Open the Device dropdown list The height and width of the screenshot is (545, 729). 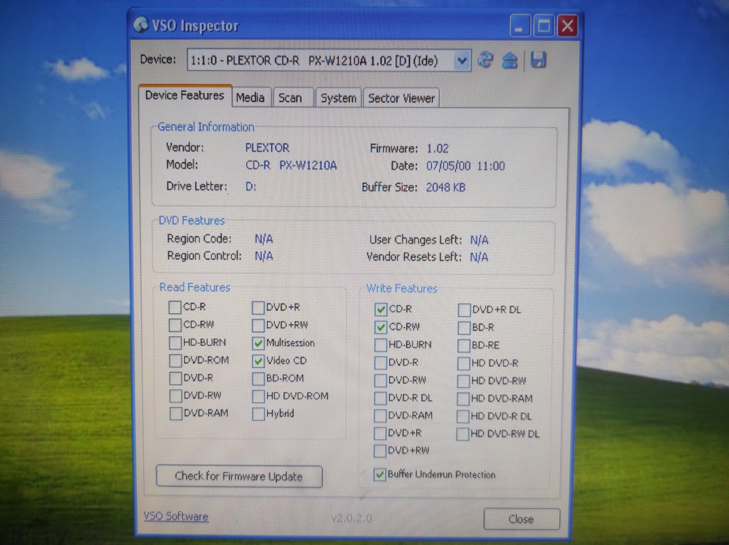point(462,61)
